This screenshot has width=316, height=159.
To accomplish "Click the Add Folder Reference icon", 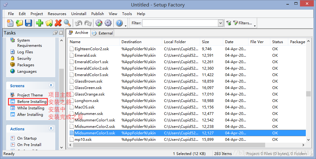I will tap(49, 23).
